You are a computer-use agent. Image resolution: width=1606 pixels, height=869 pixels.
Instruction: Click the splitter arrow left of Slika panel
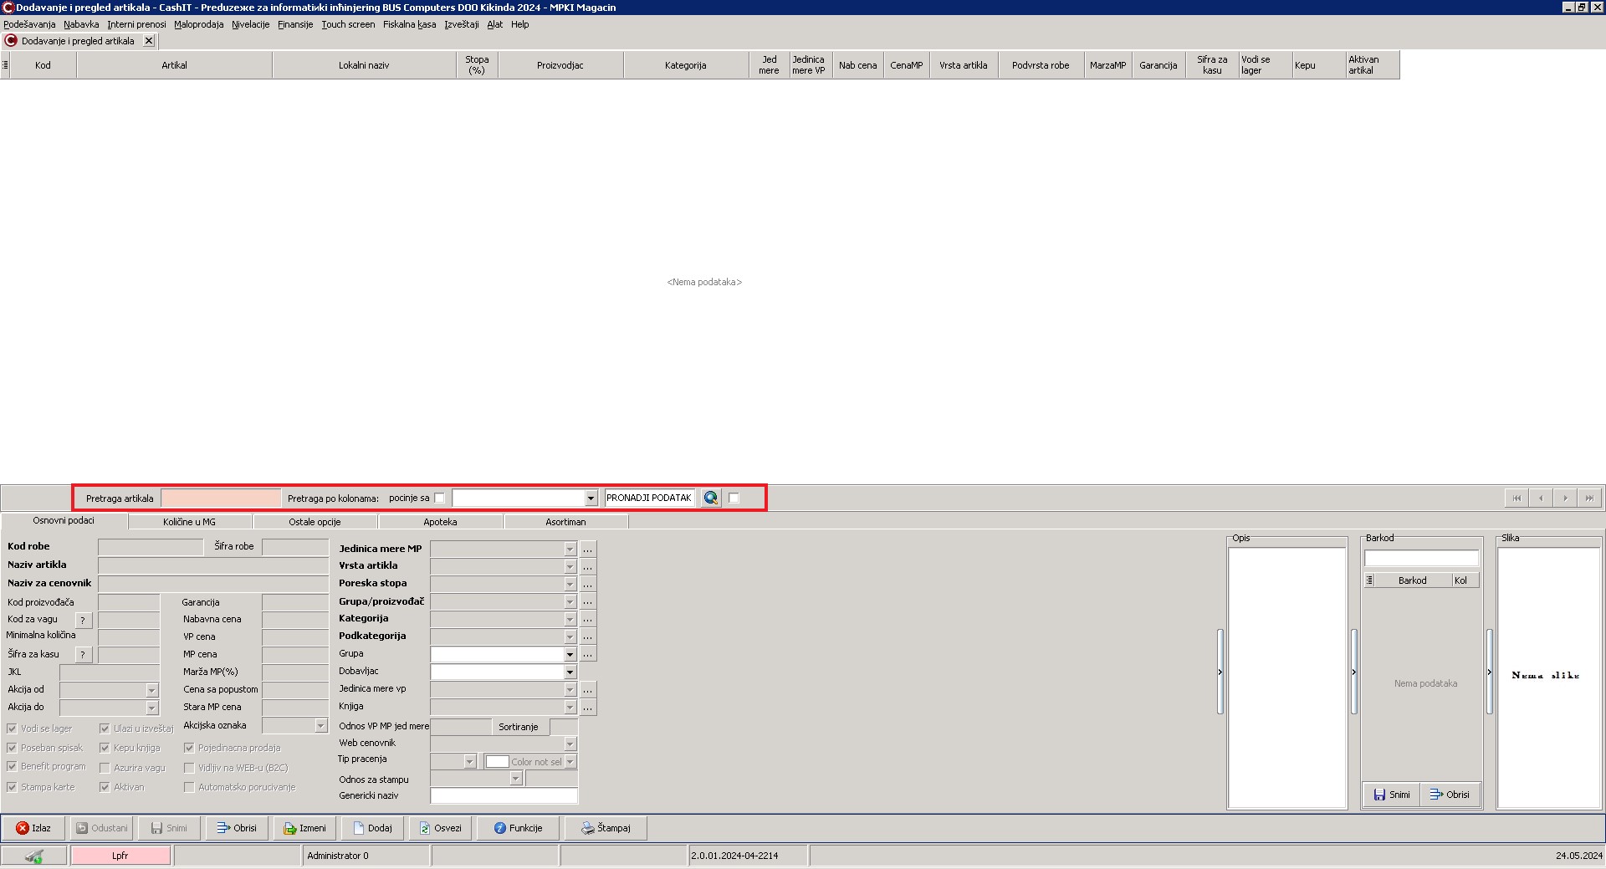click(1489, 672)
